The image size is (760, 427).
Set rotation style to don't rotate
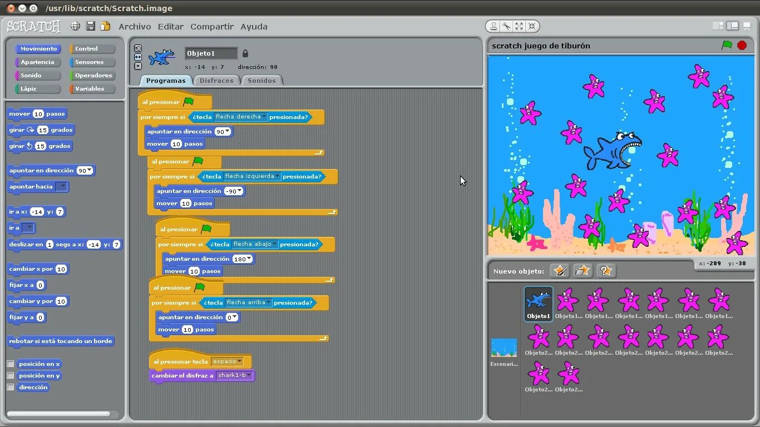138,66
